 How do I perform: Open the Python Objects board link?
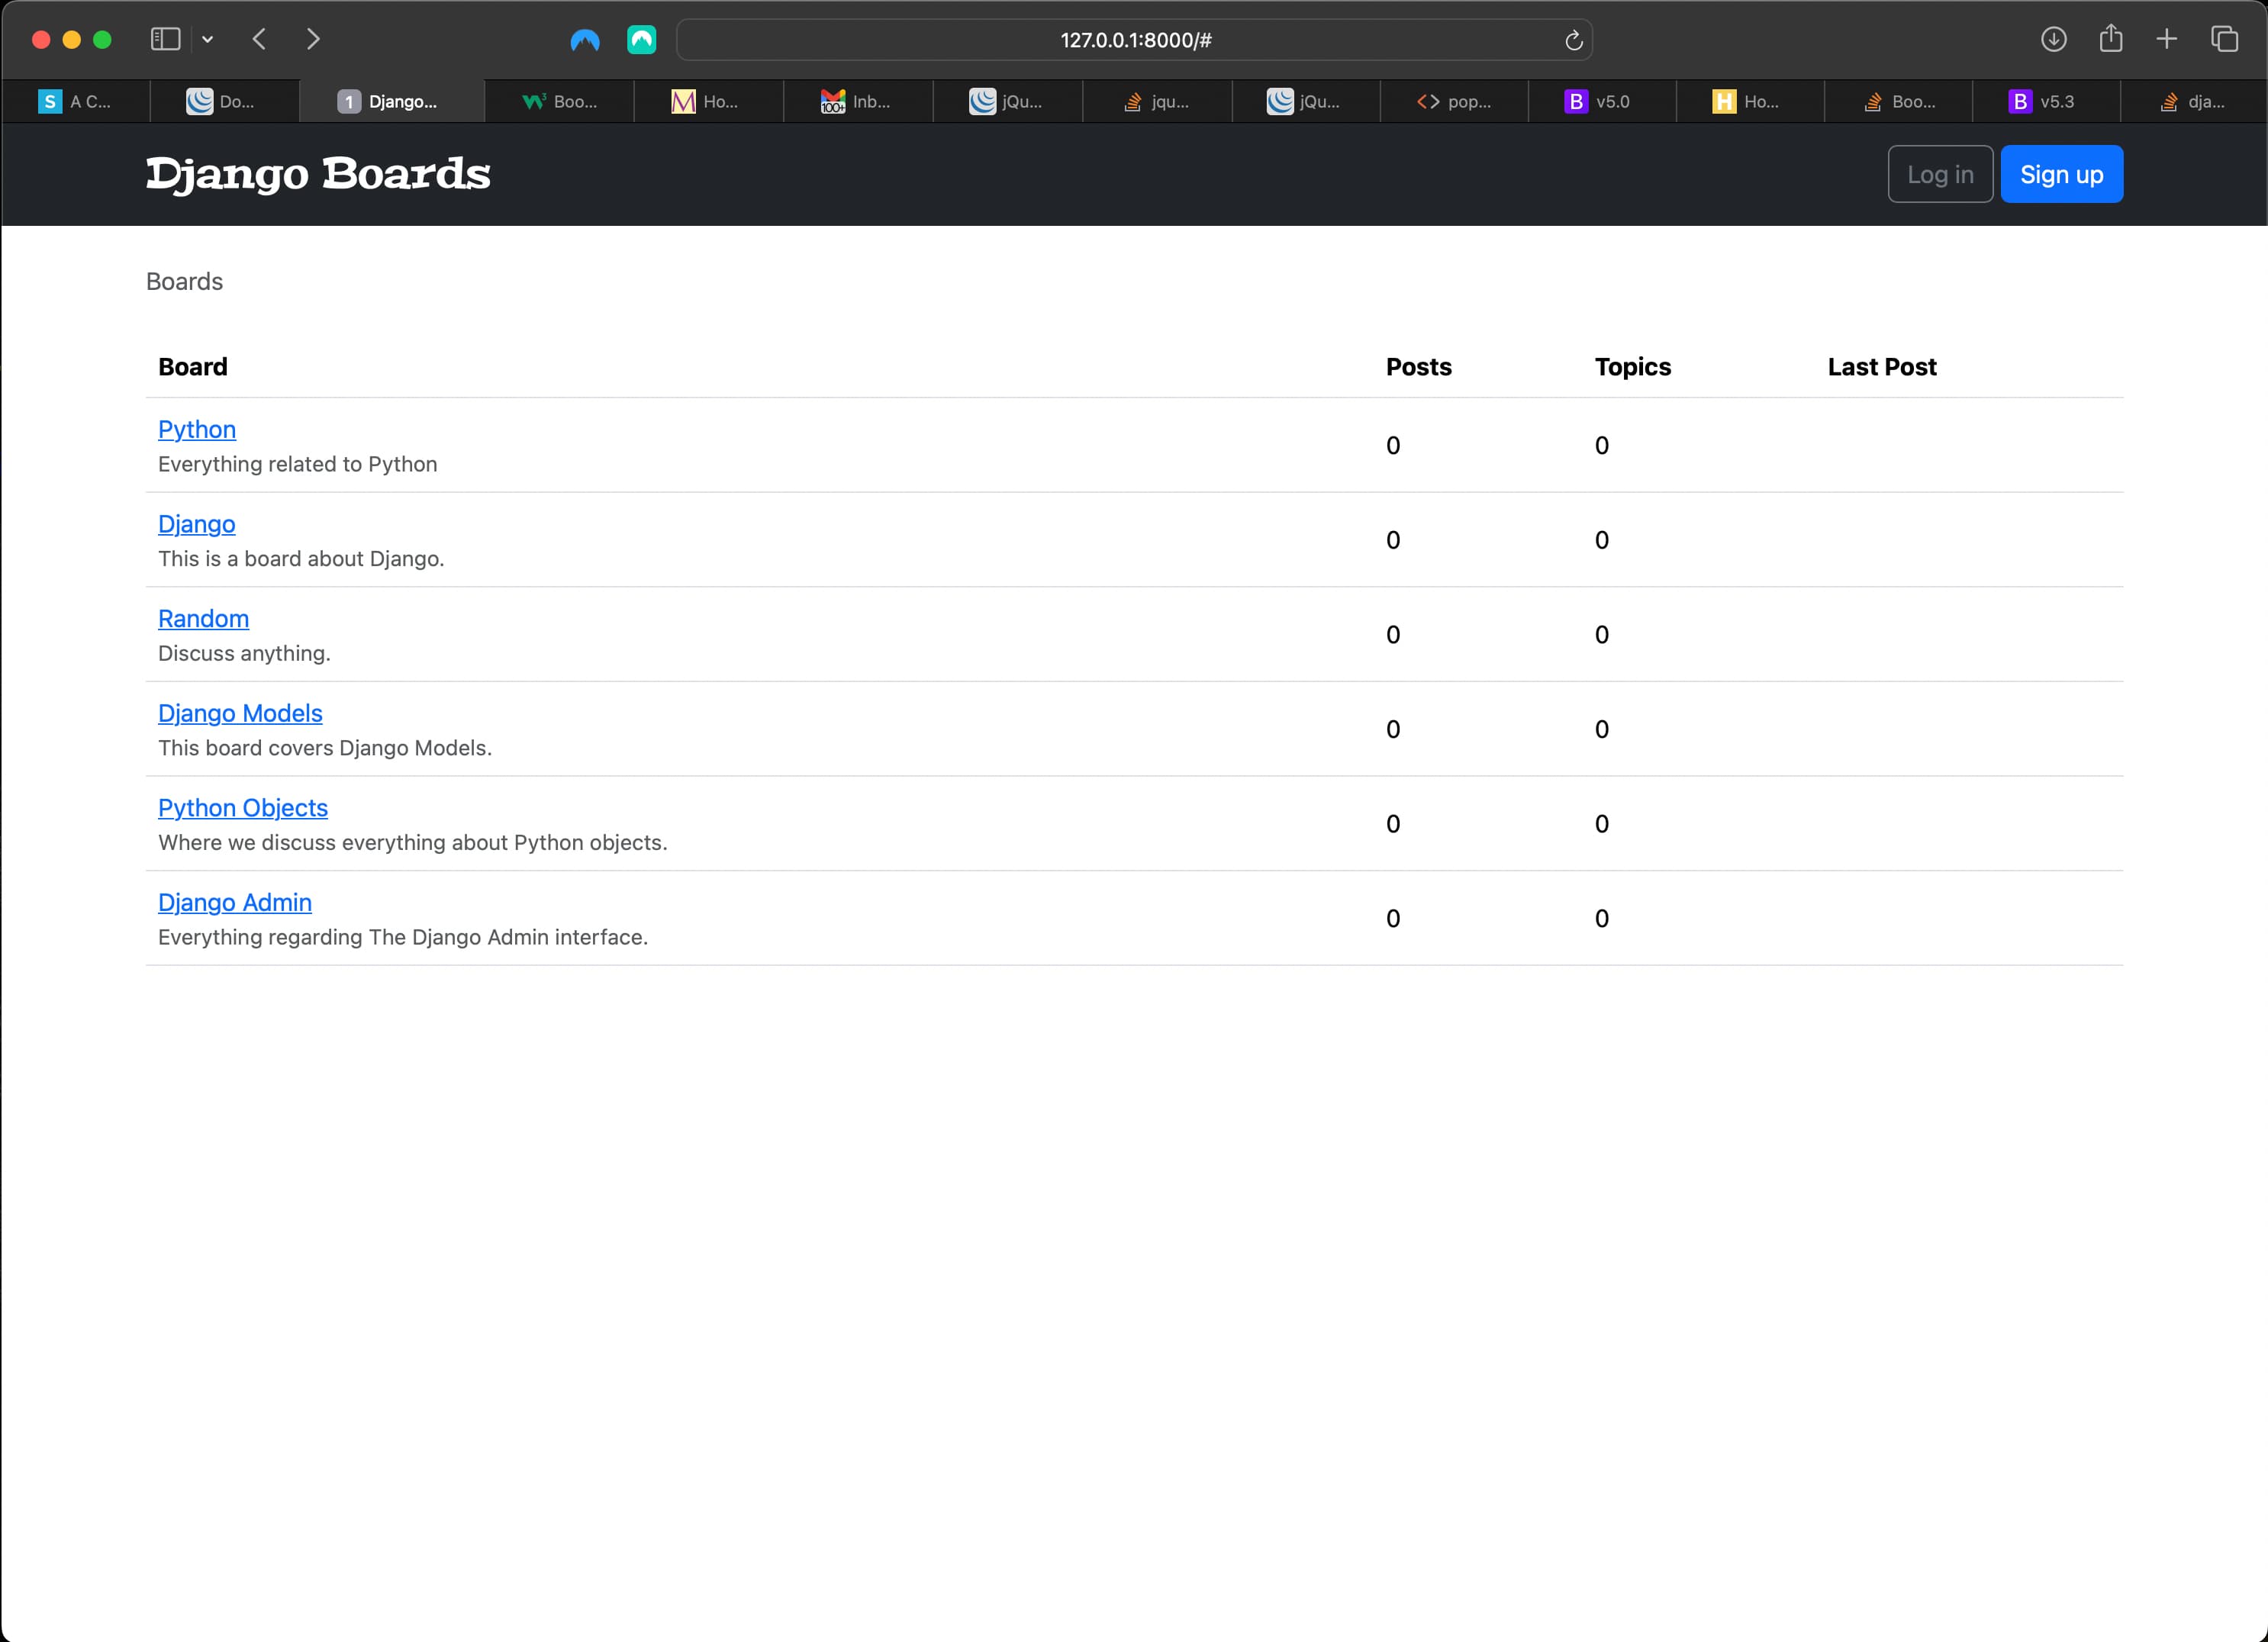[x=243, y=808]
